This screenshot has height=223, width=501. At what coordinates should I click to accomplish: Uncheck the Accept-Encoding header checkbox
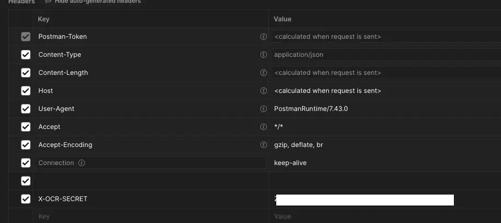(x=26, y=145)
